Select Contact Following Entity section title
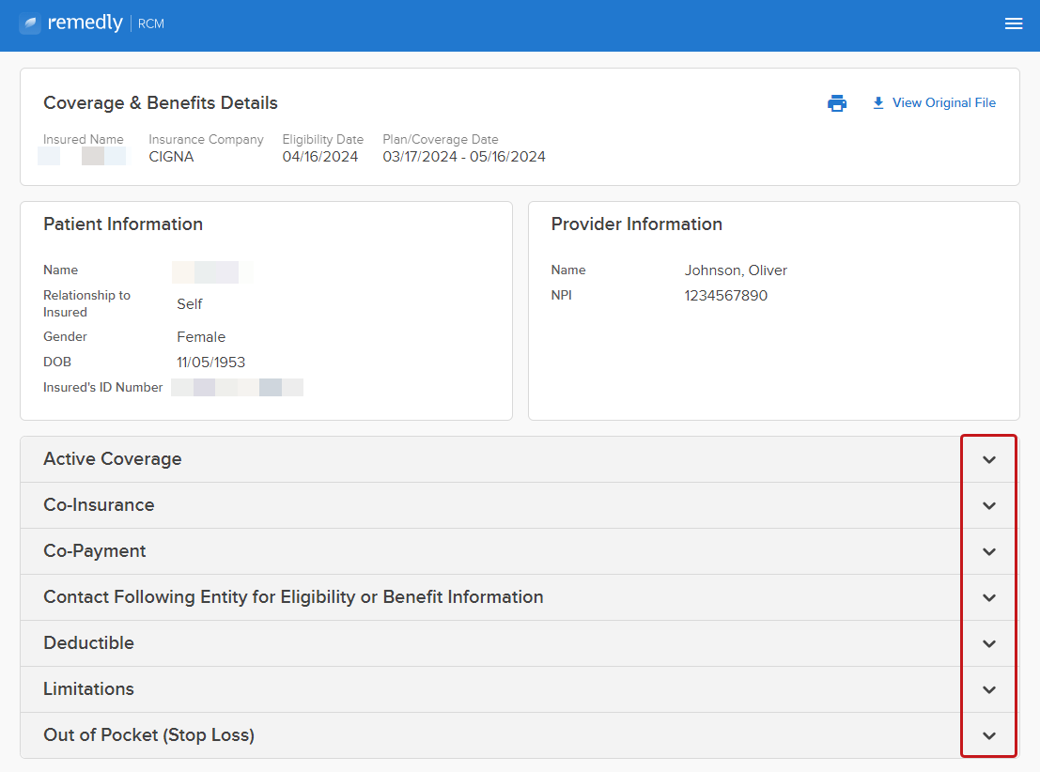 tap(293, 597)
